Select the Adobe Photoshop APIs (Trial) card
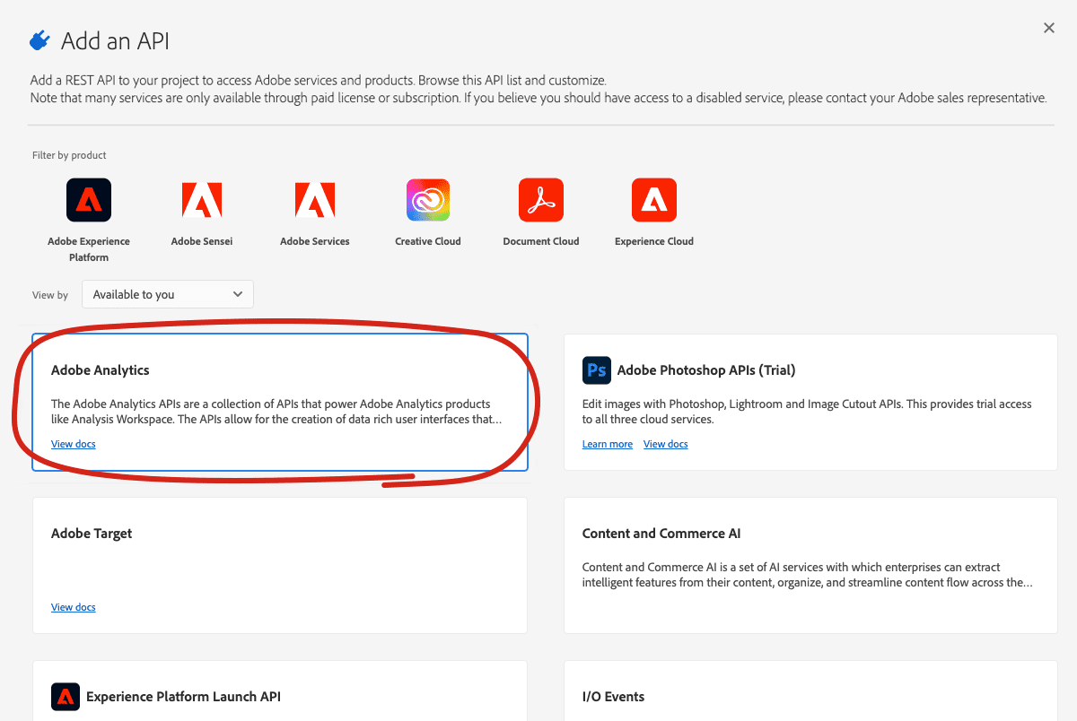 (810, 403)
